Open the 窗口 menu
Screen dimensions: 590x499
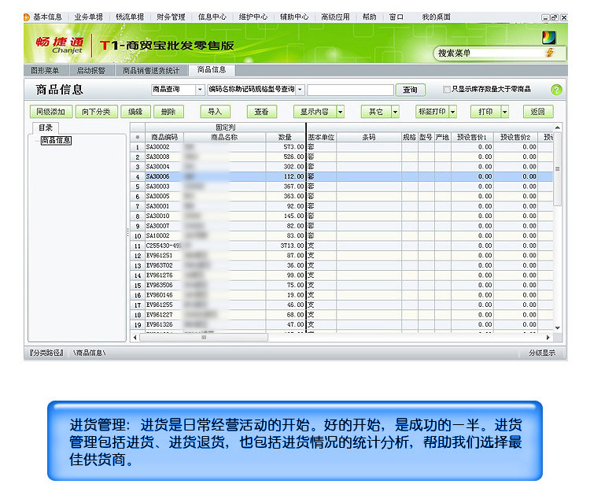[396, 17]
